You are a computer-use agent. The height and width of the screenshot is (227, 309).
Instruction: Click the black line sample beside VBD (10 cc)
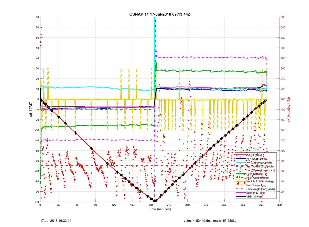coord(241,196)
